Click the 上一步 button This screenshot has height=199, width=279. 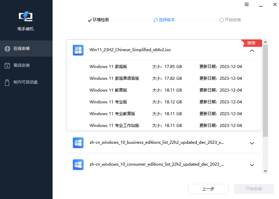208,189
